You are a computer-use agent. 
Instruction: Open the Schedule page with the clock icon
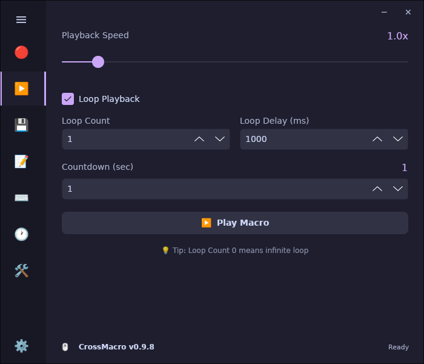(x=21, y=234)
